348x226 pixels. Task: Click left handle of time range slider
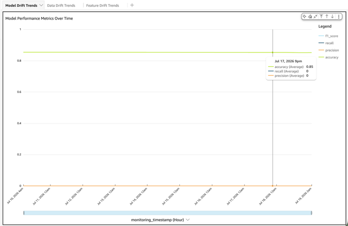coord(24,213)
